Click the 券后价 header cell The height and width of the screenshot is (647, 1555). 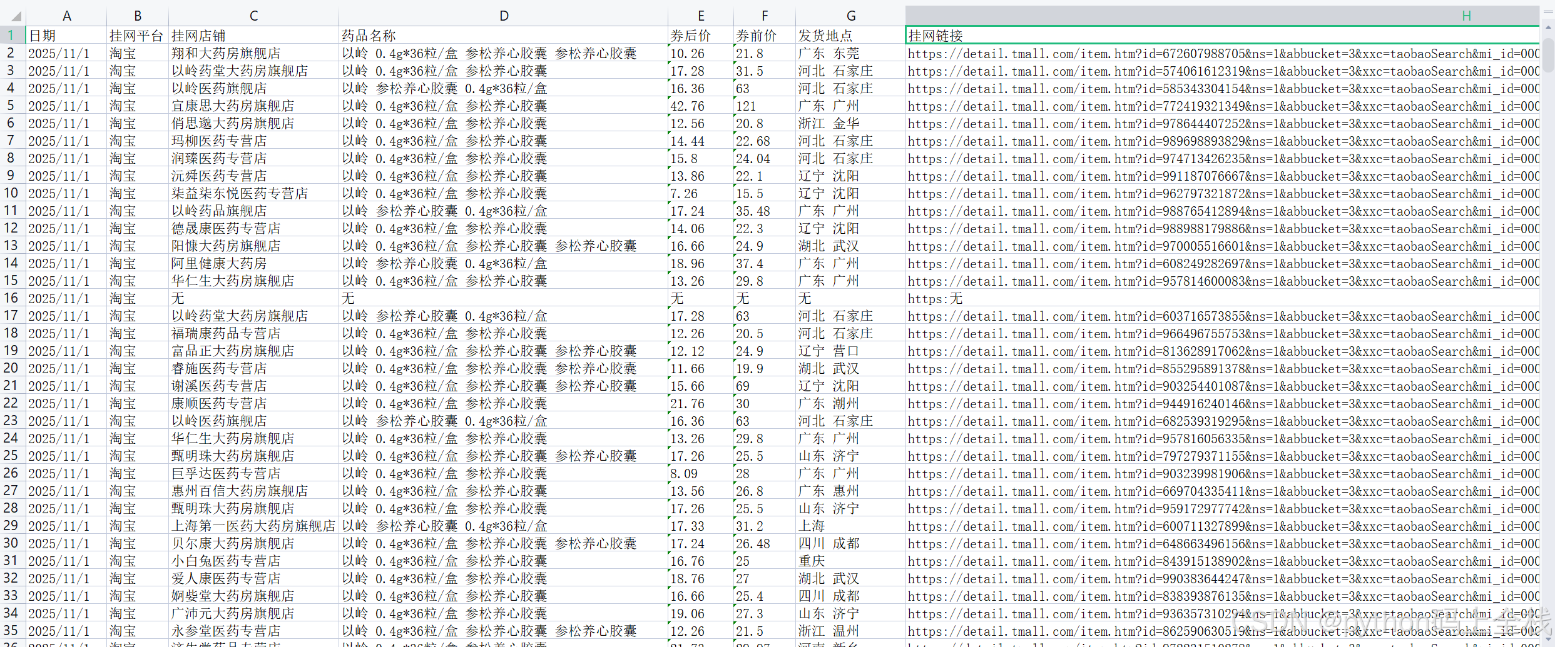701,36
